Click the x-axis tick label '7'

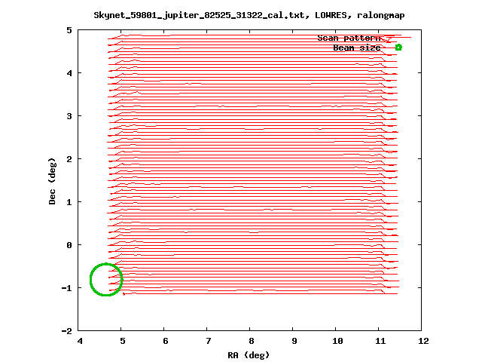(x=209, y=341)
